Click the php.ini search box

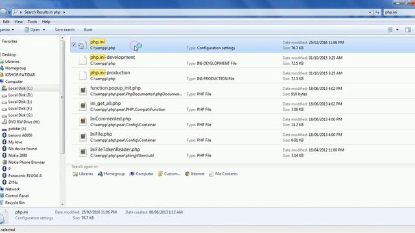point(399,12)
